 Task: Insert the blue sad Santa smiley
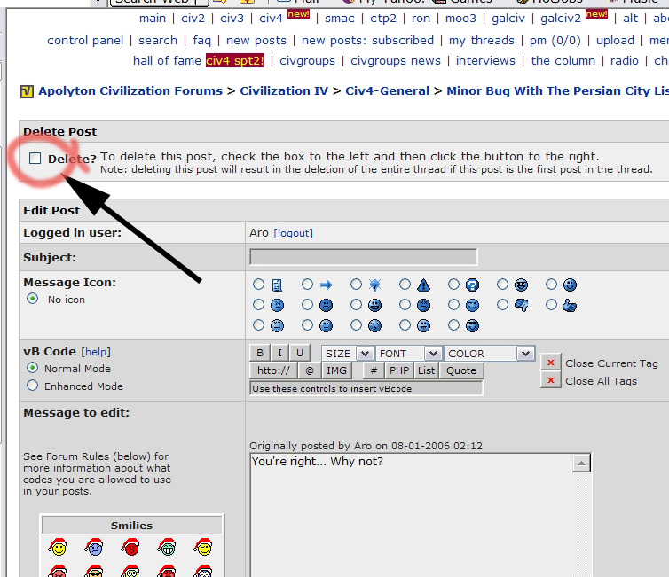pyautogui.click(x=94, y=548)
